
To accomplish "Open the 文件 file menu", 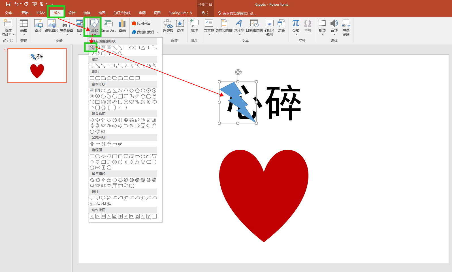I will click(8, 13).
